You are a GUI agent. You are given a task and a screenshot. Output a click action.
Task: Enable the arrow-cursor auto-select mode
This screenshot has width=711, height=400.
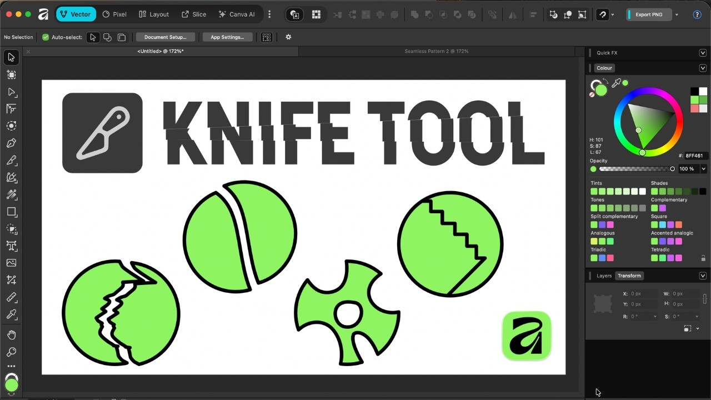[93, 37]
